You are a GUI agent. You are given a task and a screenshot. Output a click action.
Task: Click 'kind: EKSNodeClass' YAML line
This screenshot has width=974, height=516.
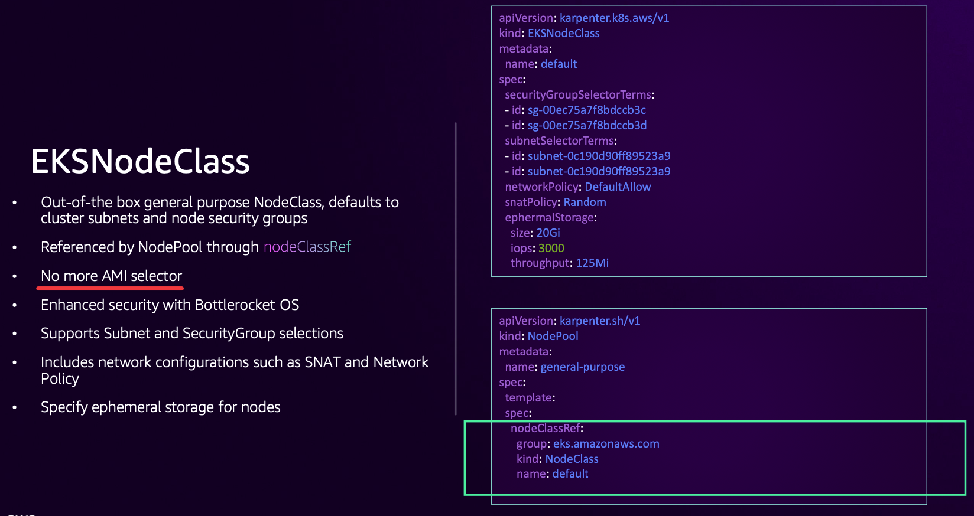tap(549, 34)
